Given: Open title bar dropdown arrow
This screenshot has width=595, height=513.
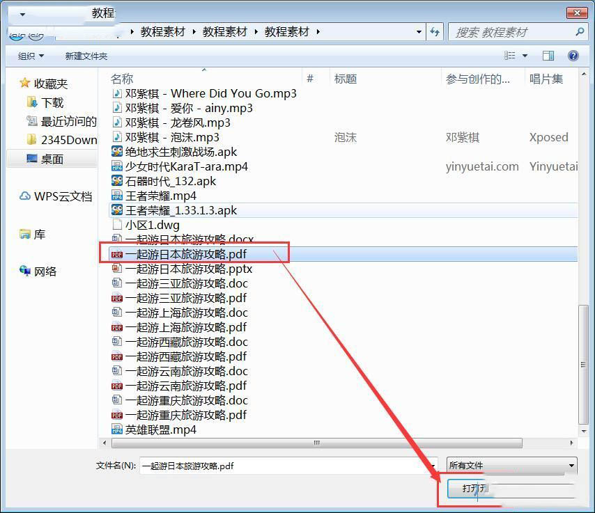Looking at the screenshot, I should coord(22,15).
